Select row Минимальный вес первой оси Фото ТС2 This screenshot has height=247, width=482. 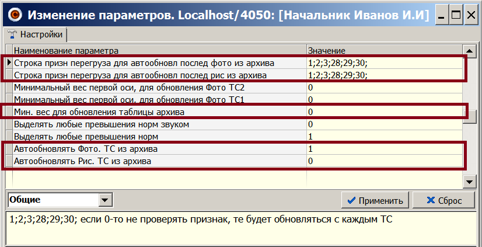[x=159, y=88]
